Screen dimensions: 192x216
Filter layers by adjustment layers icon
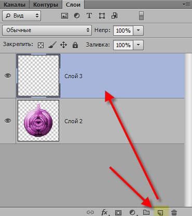tap(77, 16)
